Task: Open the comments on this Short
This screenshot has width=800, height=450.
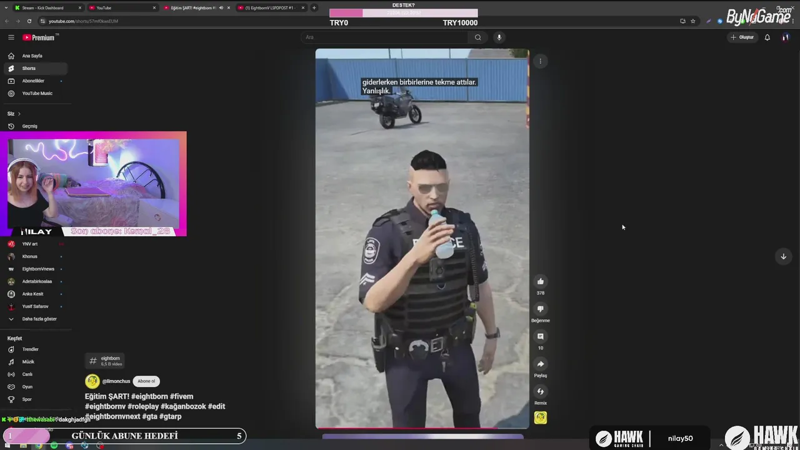Action: [541, 336]
